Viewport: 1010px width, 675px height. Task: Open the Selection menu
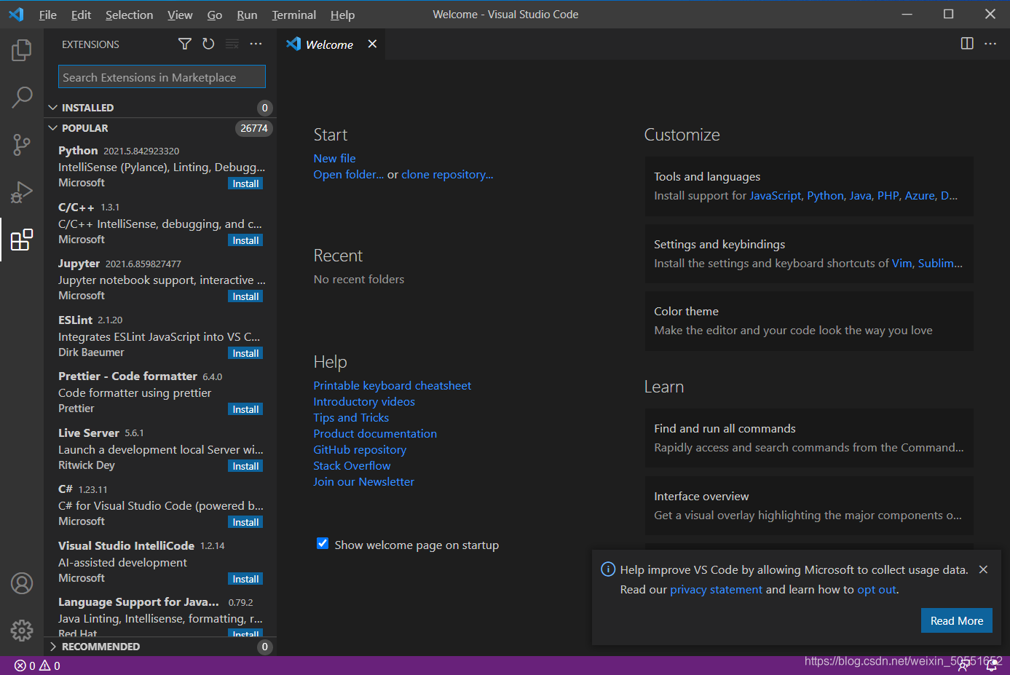click(129, 15)
